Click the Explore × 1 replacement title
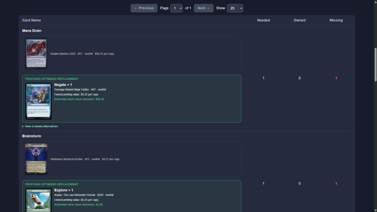 point(64,190)
